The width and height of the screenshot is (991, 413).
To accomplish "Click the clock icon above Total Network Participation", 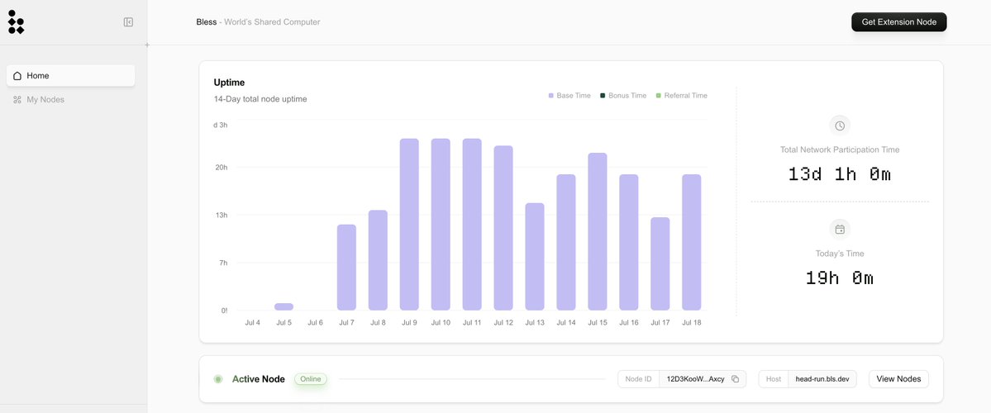I will 840,126.
